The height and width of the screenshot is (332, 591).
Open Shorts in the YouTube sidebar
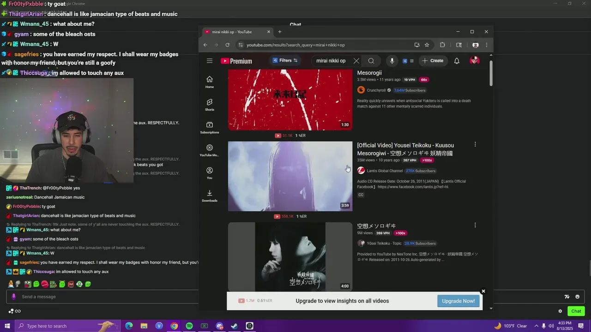[x=210, y=105]
